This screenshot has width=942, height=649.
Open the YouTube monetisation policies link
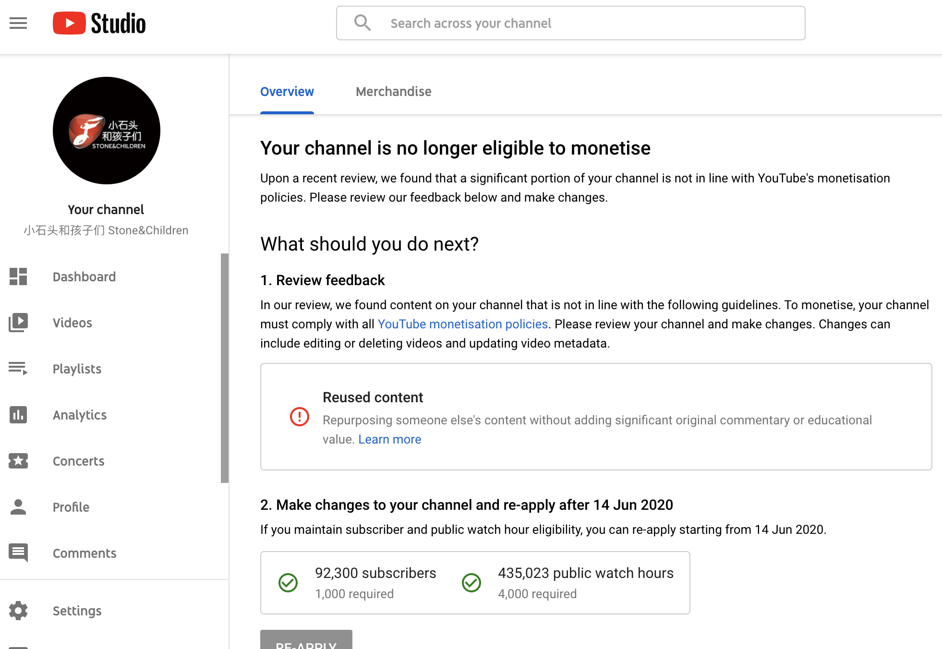[x=462, y=324]
